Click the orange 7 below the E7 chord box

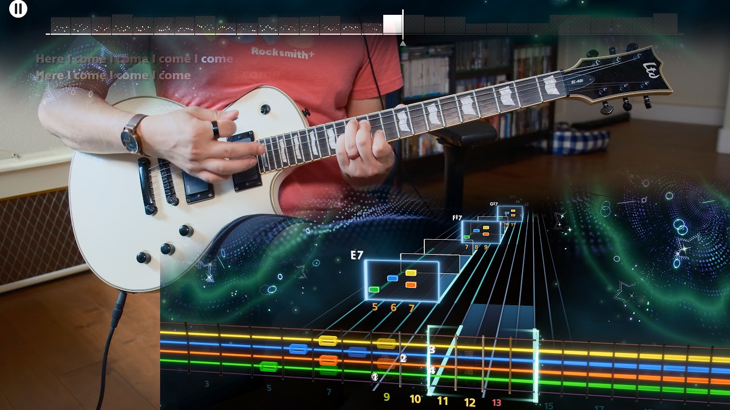(x=411, y=308)
